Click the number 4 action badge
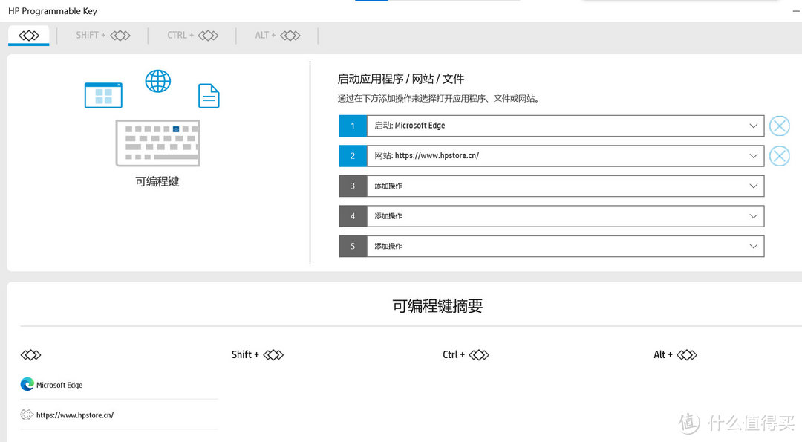The image size is (802, 442). (x=353, y=216)
